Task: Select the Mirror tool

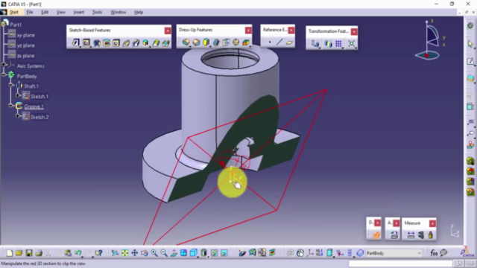Action: (x=328, y=44)
